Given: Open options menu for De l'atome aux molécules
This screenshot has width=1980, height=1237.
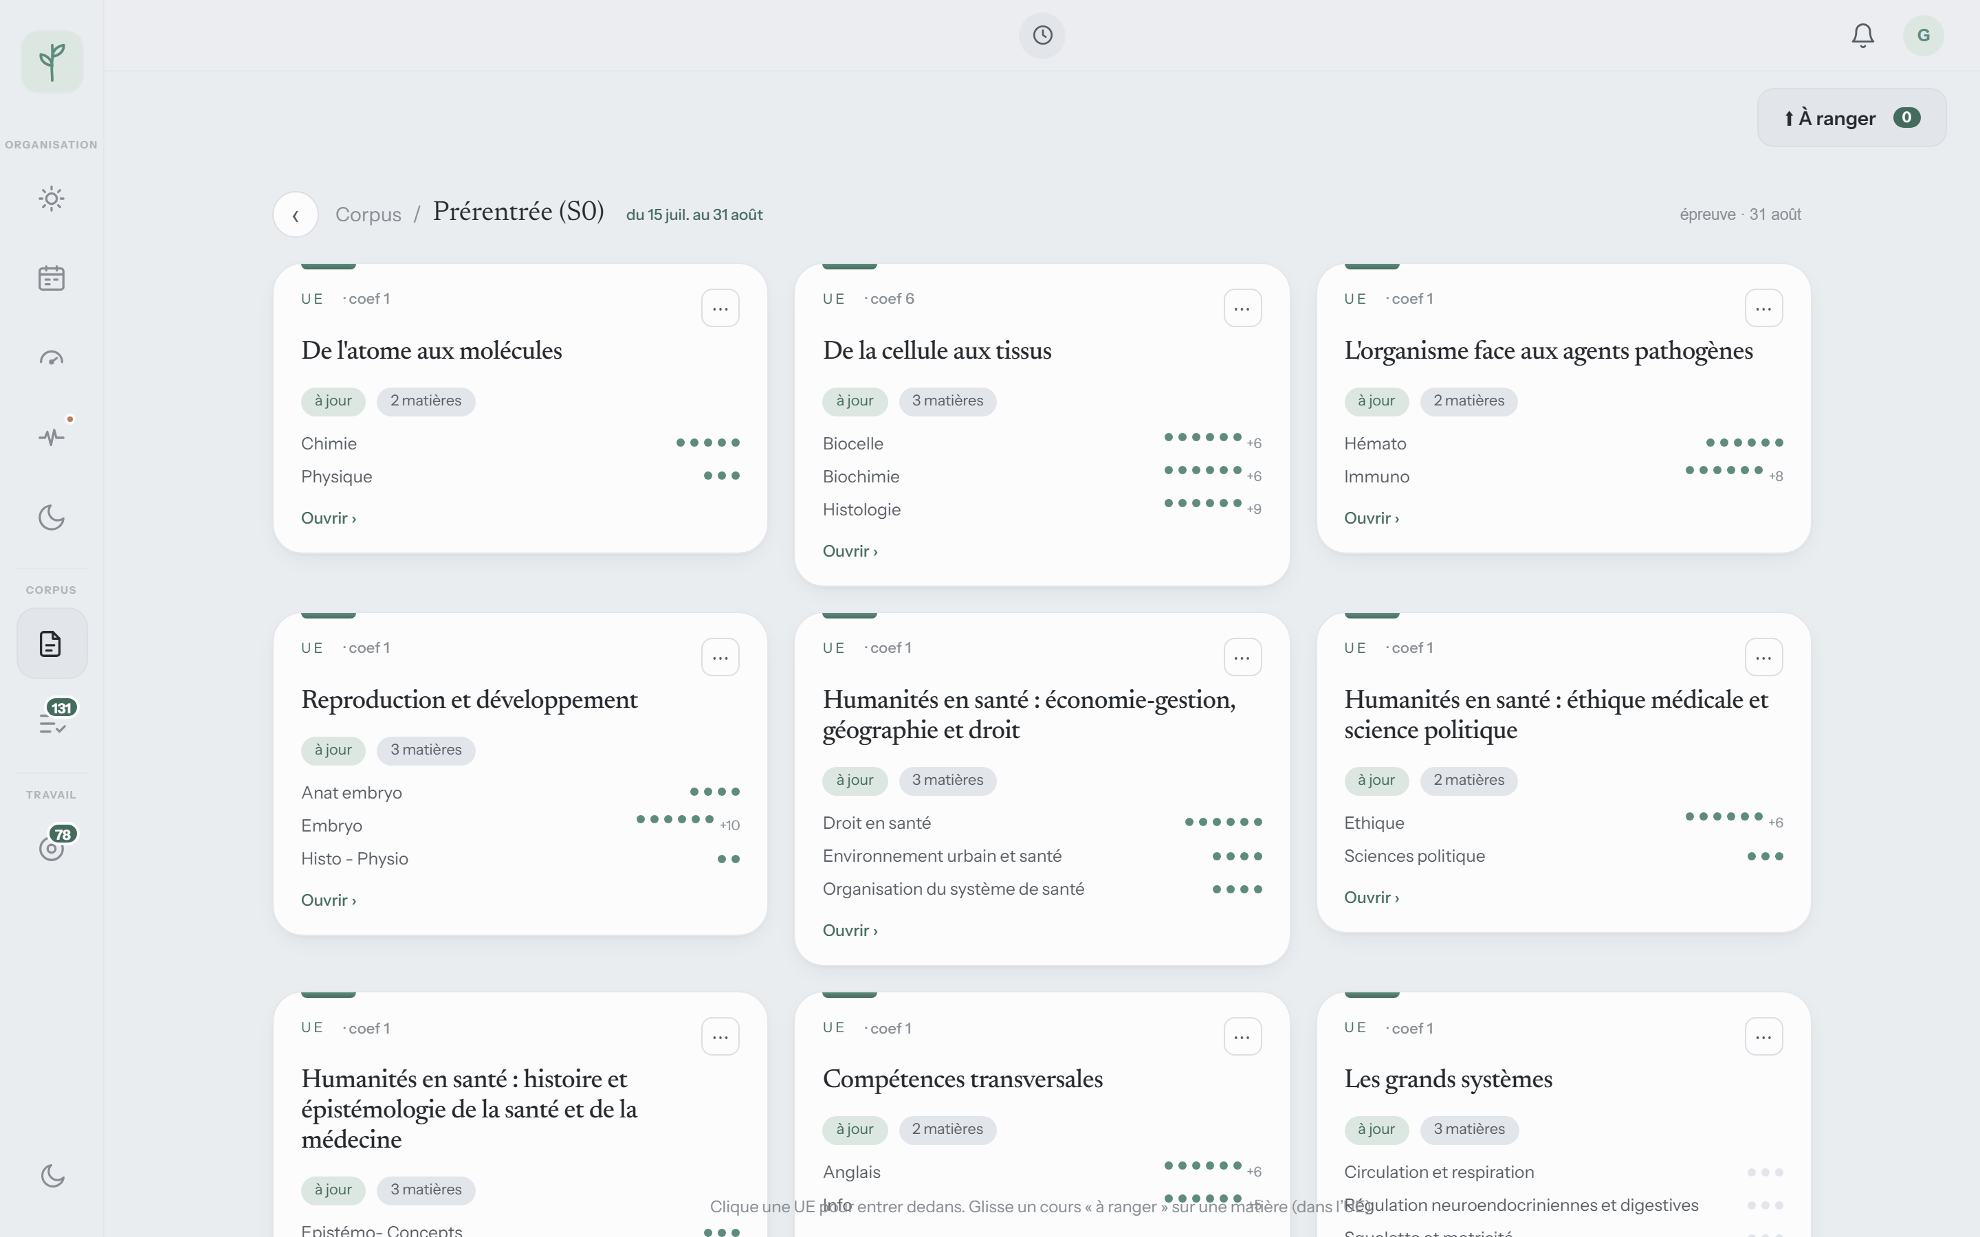Looking at the screenshot, I should (x=720, y=309).
